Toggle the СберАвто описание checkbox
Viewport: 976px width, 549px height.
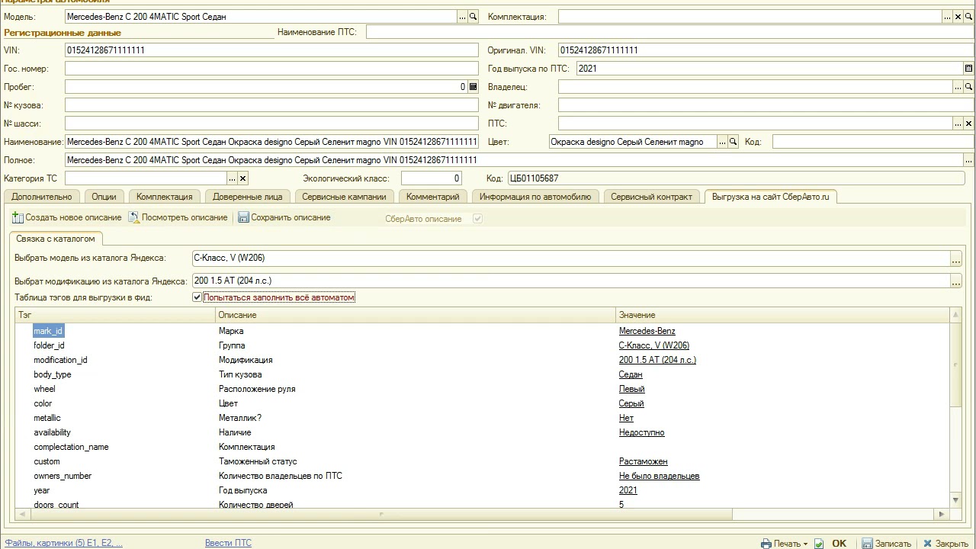tap(478, 219)
